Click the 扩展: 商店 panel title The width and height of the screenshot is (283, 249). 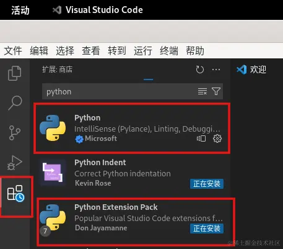[58, 70]
